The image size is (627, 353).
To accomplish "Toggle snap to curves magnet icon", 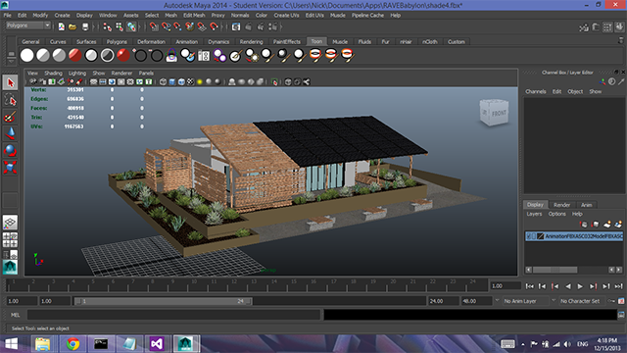I will tap(166, 26).
